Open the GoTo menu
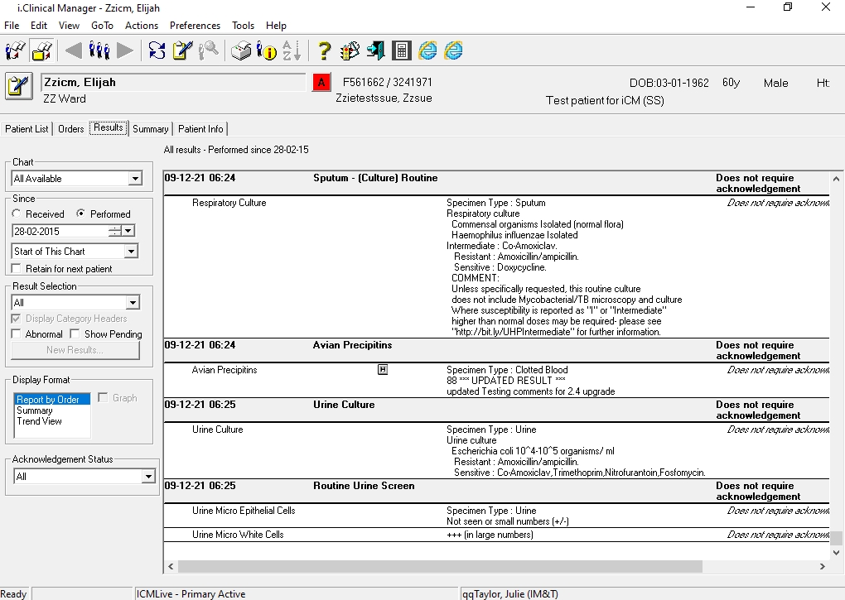The height and width of the screenshot is (600, 845). coord(103,26)
